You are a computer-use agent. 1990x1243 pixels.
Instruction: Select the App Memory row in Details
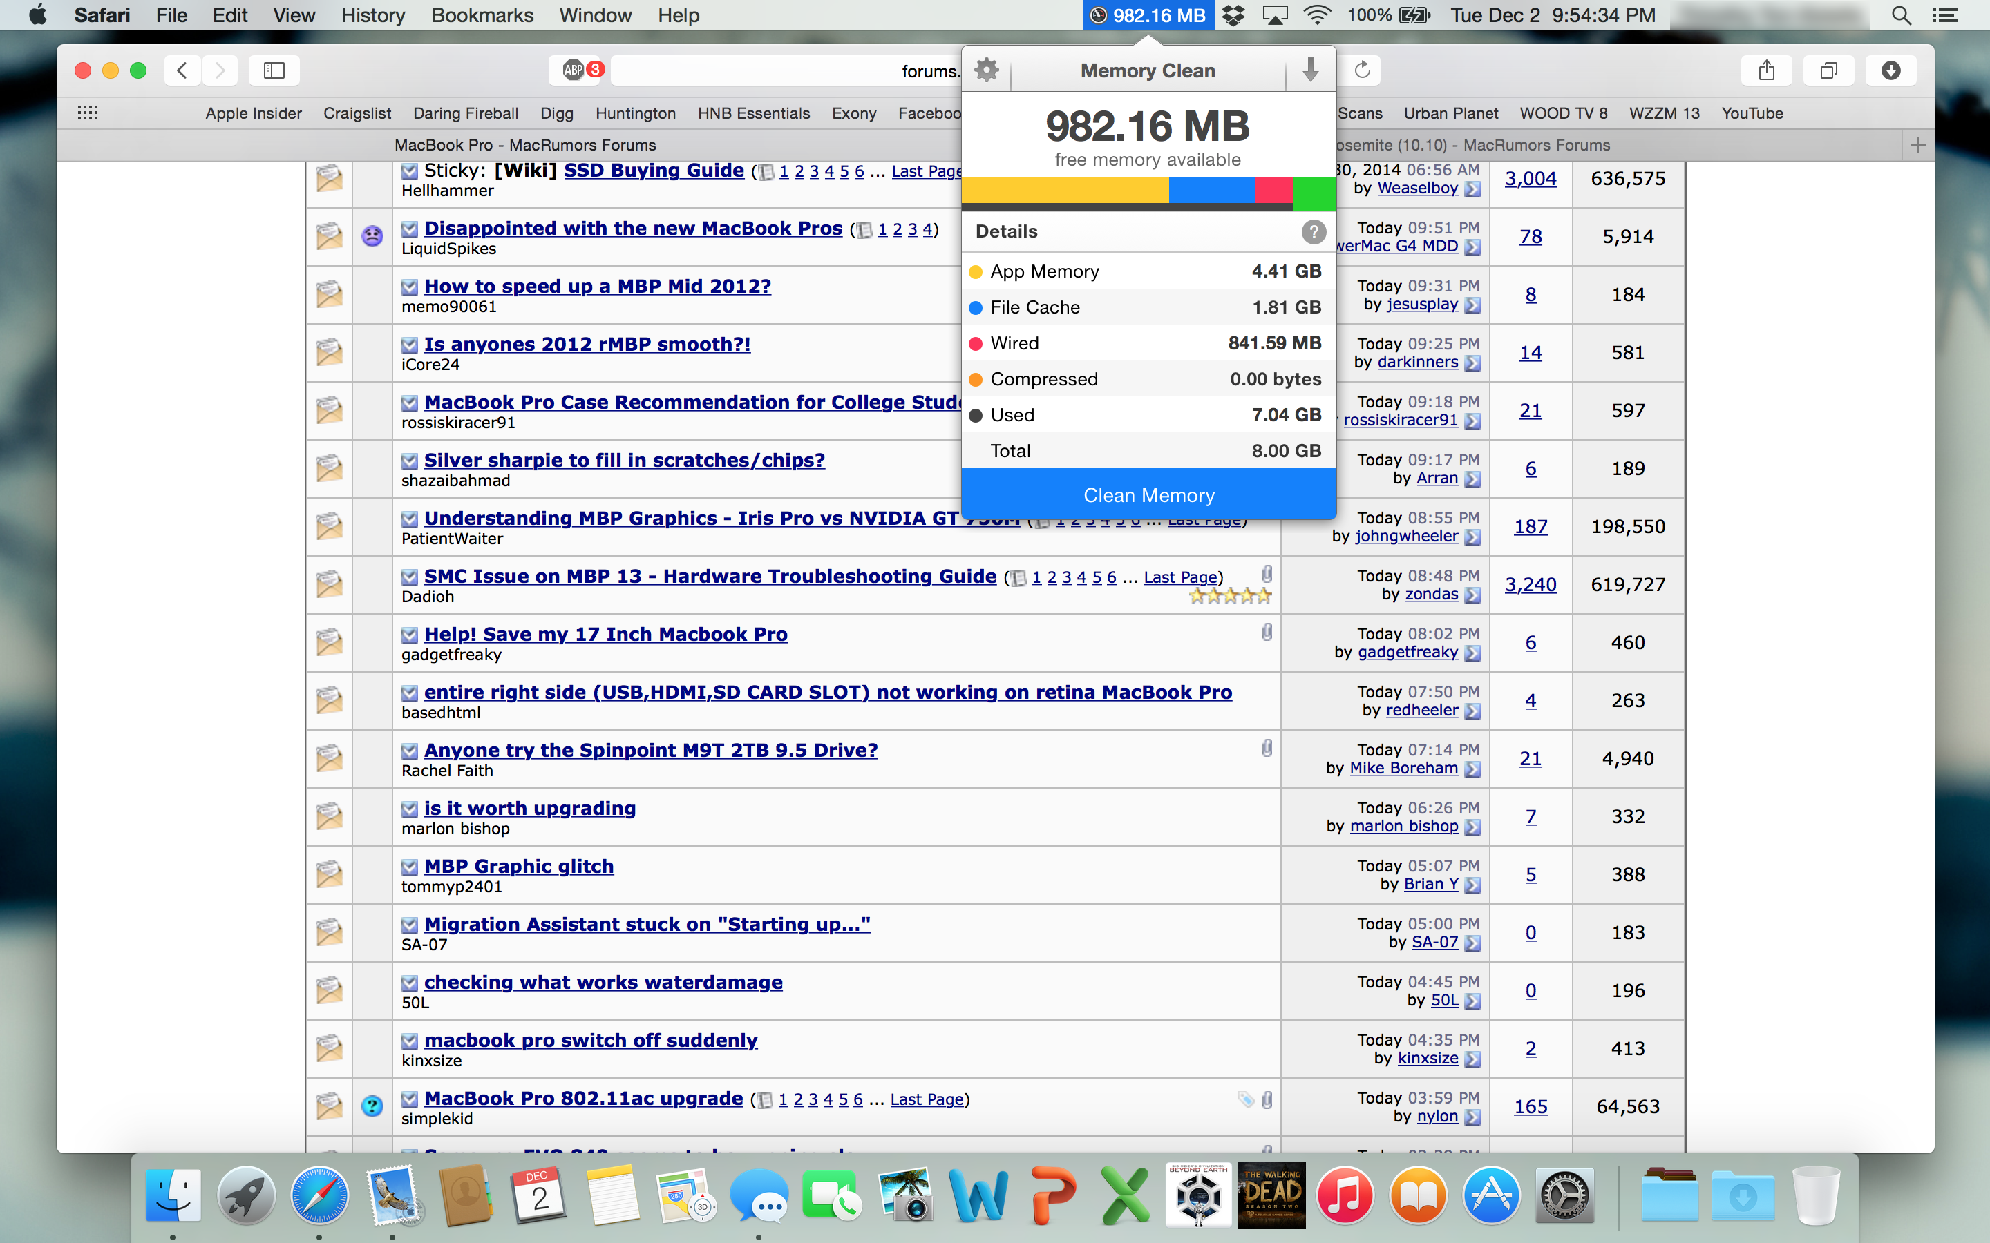[x=1149, y=271]
